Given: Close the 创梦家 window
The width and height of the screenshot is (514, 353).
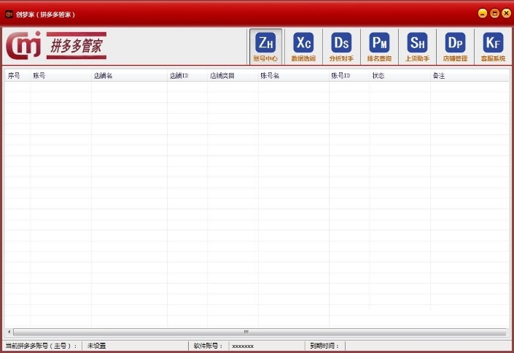Looking at the screenshot, I should (x=506, y=13).
